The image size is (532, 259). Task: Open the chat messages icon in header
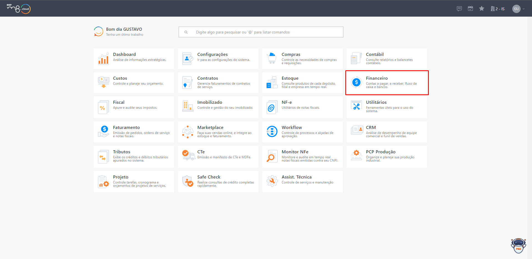pos(459,9)
